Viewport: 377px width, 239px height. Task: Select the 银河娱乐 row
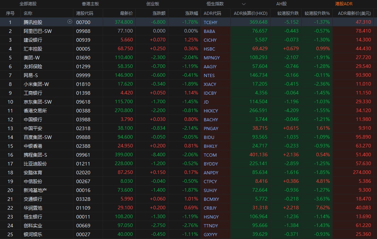tap(33, 234)
